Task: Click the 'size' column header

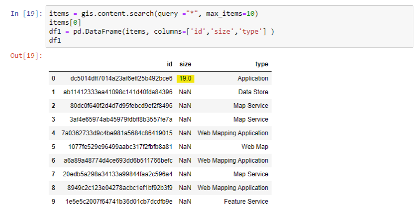Action: pos(185,64)
